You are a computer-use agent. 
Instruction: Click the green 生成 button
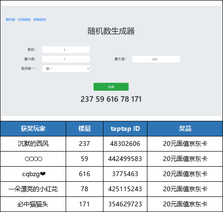pos(111,87)
